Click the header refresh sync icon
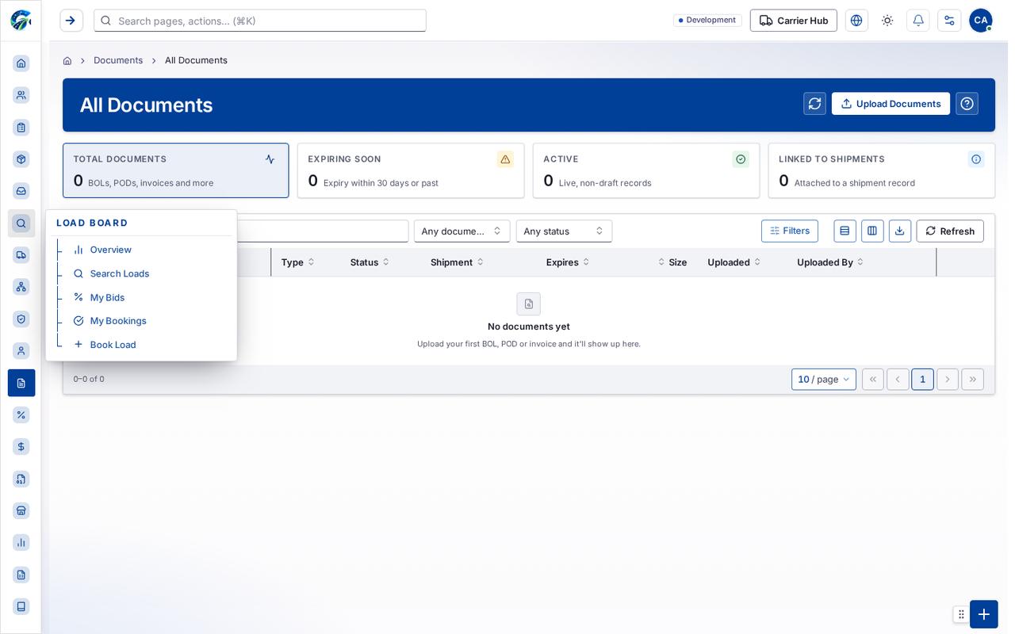 coord(814,104)
